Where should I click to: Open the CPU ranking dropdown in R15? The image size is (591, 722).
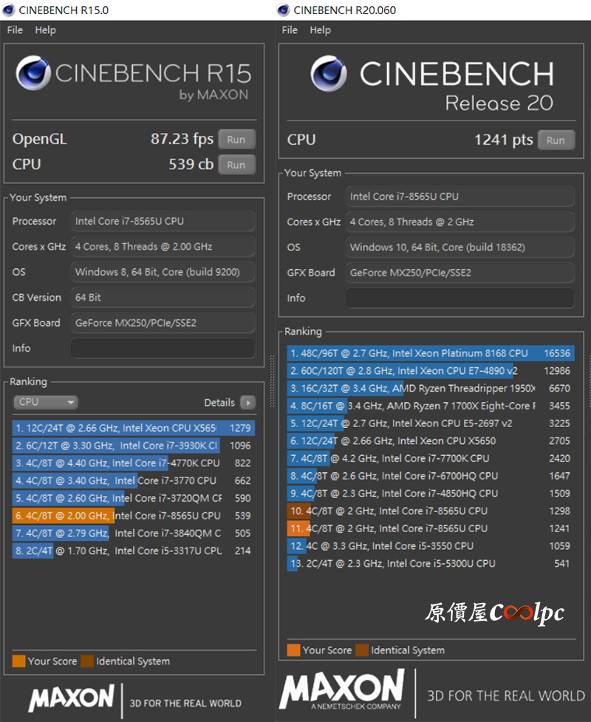coord(45,402)
